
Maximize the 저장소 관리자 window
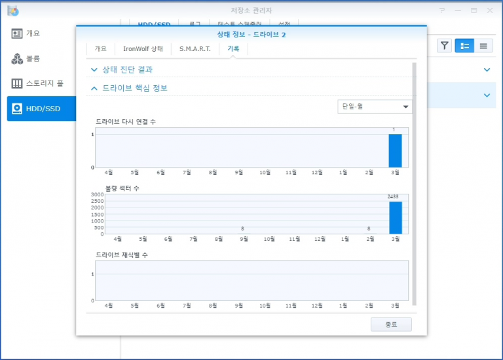pyautogui.click(x=474, y=10)
